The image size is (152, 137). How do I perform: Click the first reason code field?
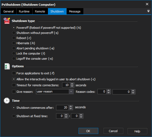pyautogui.click(x=102, y=91)
